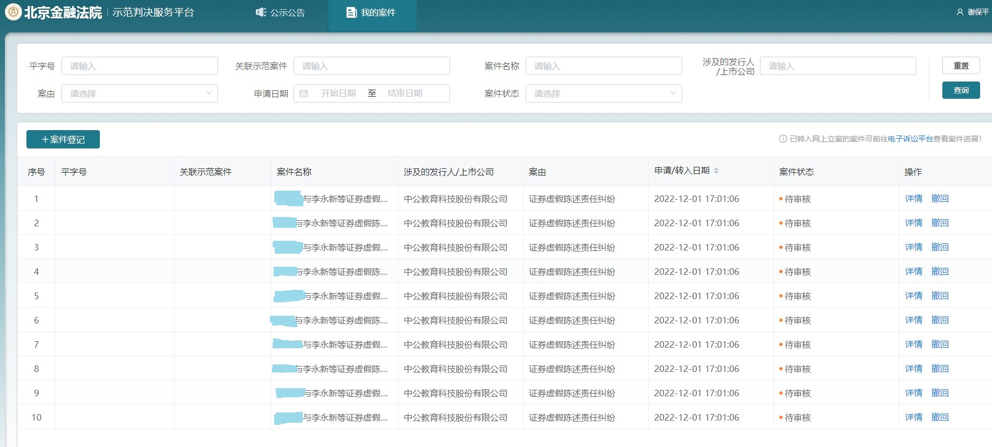Screen dimensions: 992x447
Task: Open 详情 for row 2
Action: (914, 223)
